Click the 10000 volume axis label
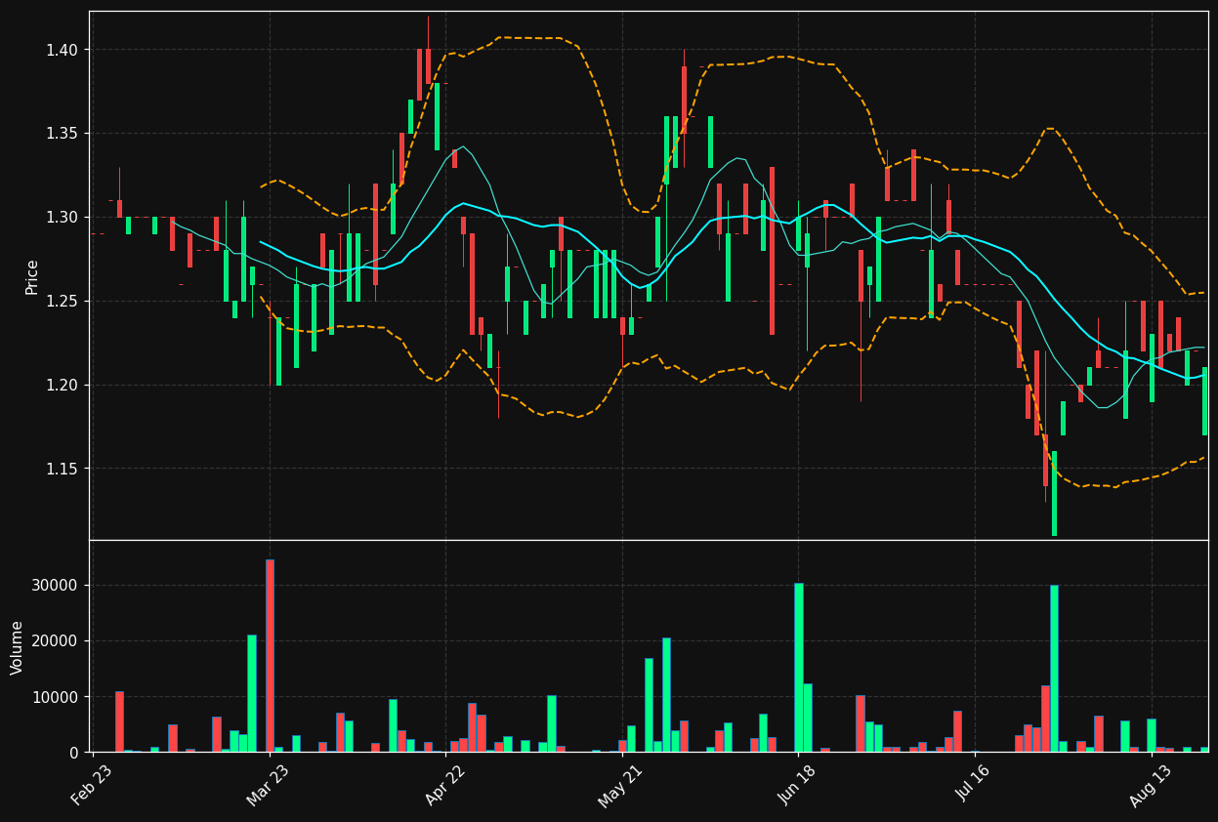This screenshot has width=1218, height=822. tap(58, 697)
